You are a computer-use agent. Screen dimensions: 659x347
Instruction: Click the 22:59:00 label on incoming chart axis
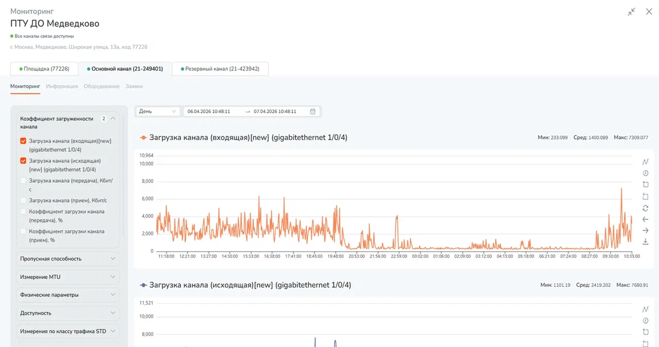coord(398,256)
